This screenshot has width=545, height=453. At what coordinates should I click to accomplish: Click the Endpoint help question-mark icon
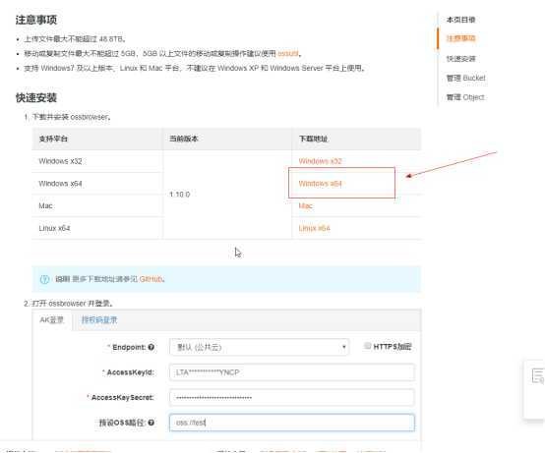[151, 347]
